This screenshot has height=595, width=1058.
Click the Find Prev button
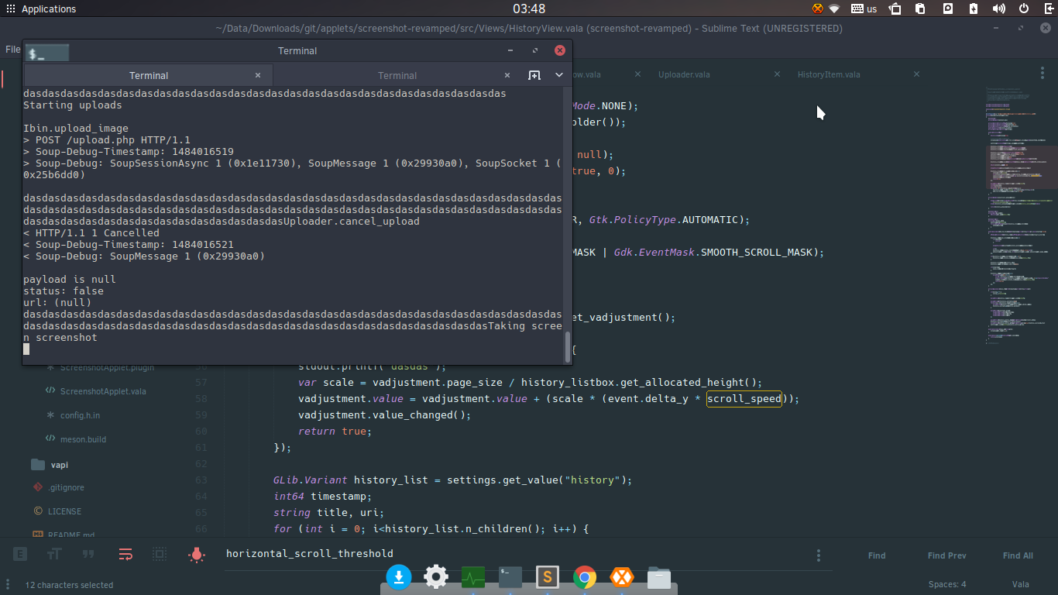coord(946,555)
